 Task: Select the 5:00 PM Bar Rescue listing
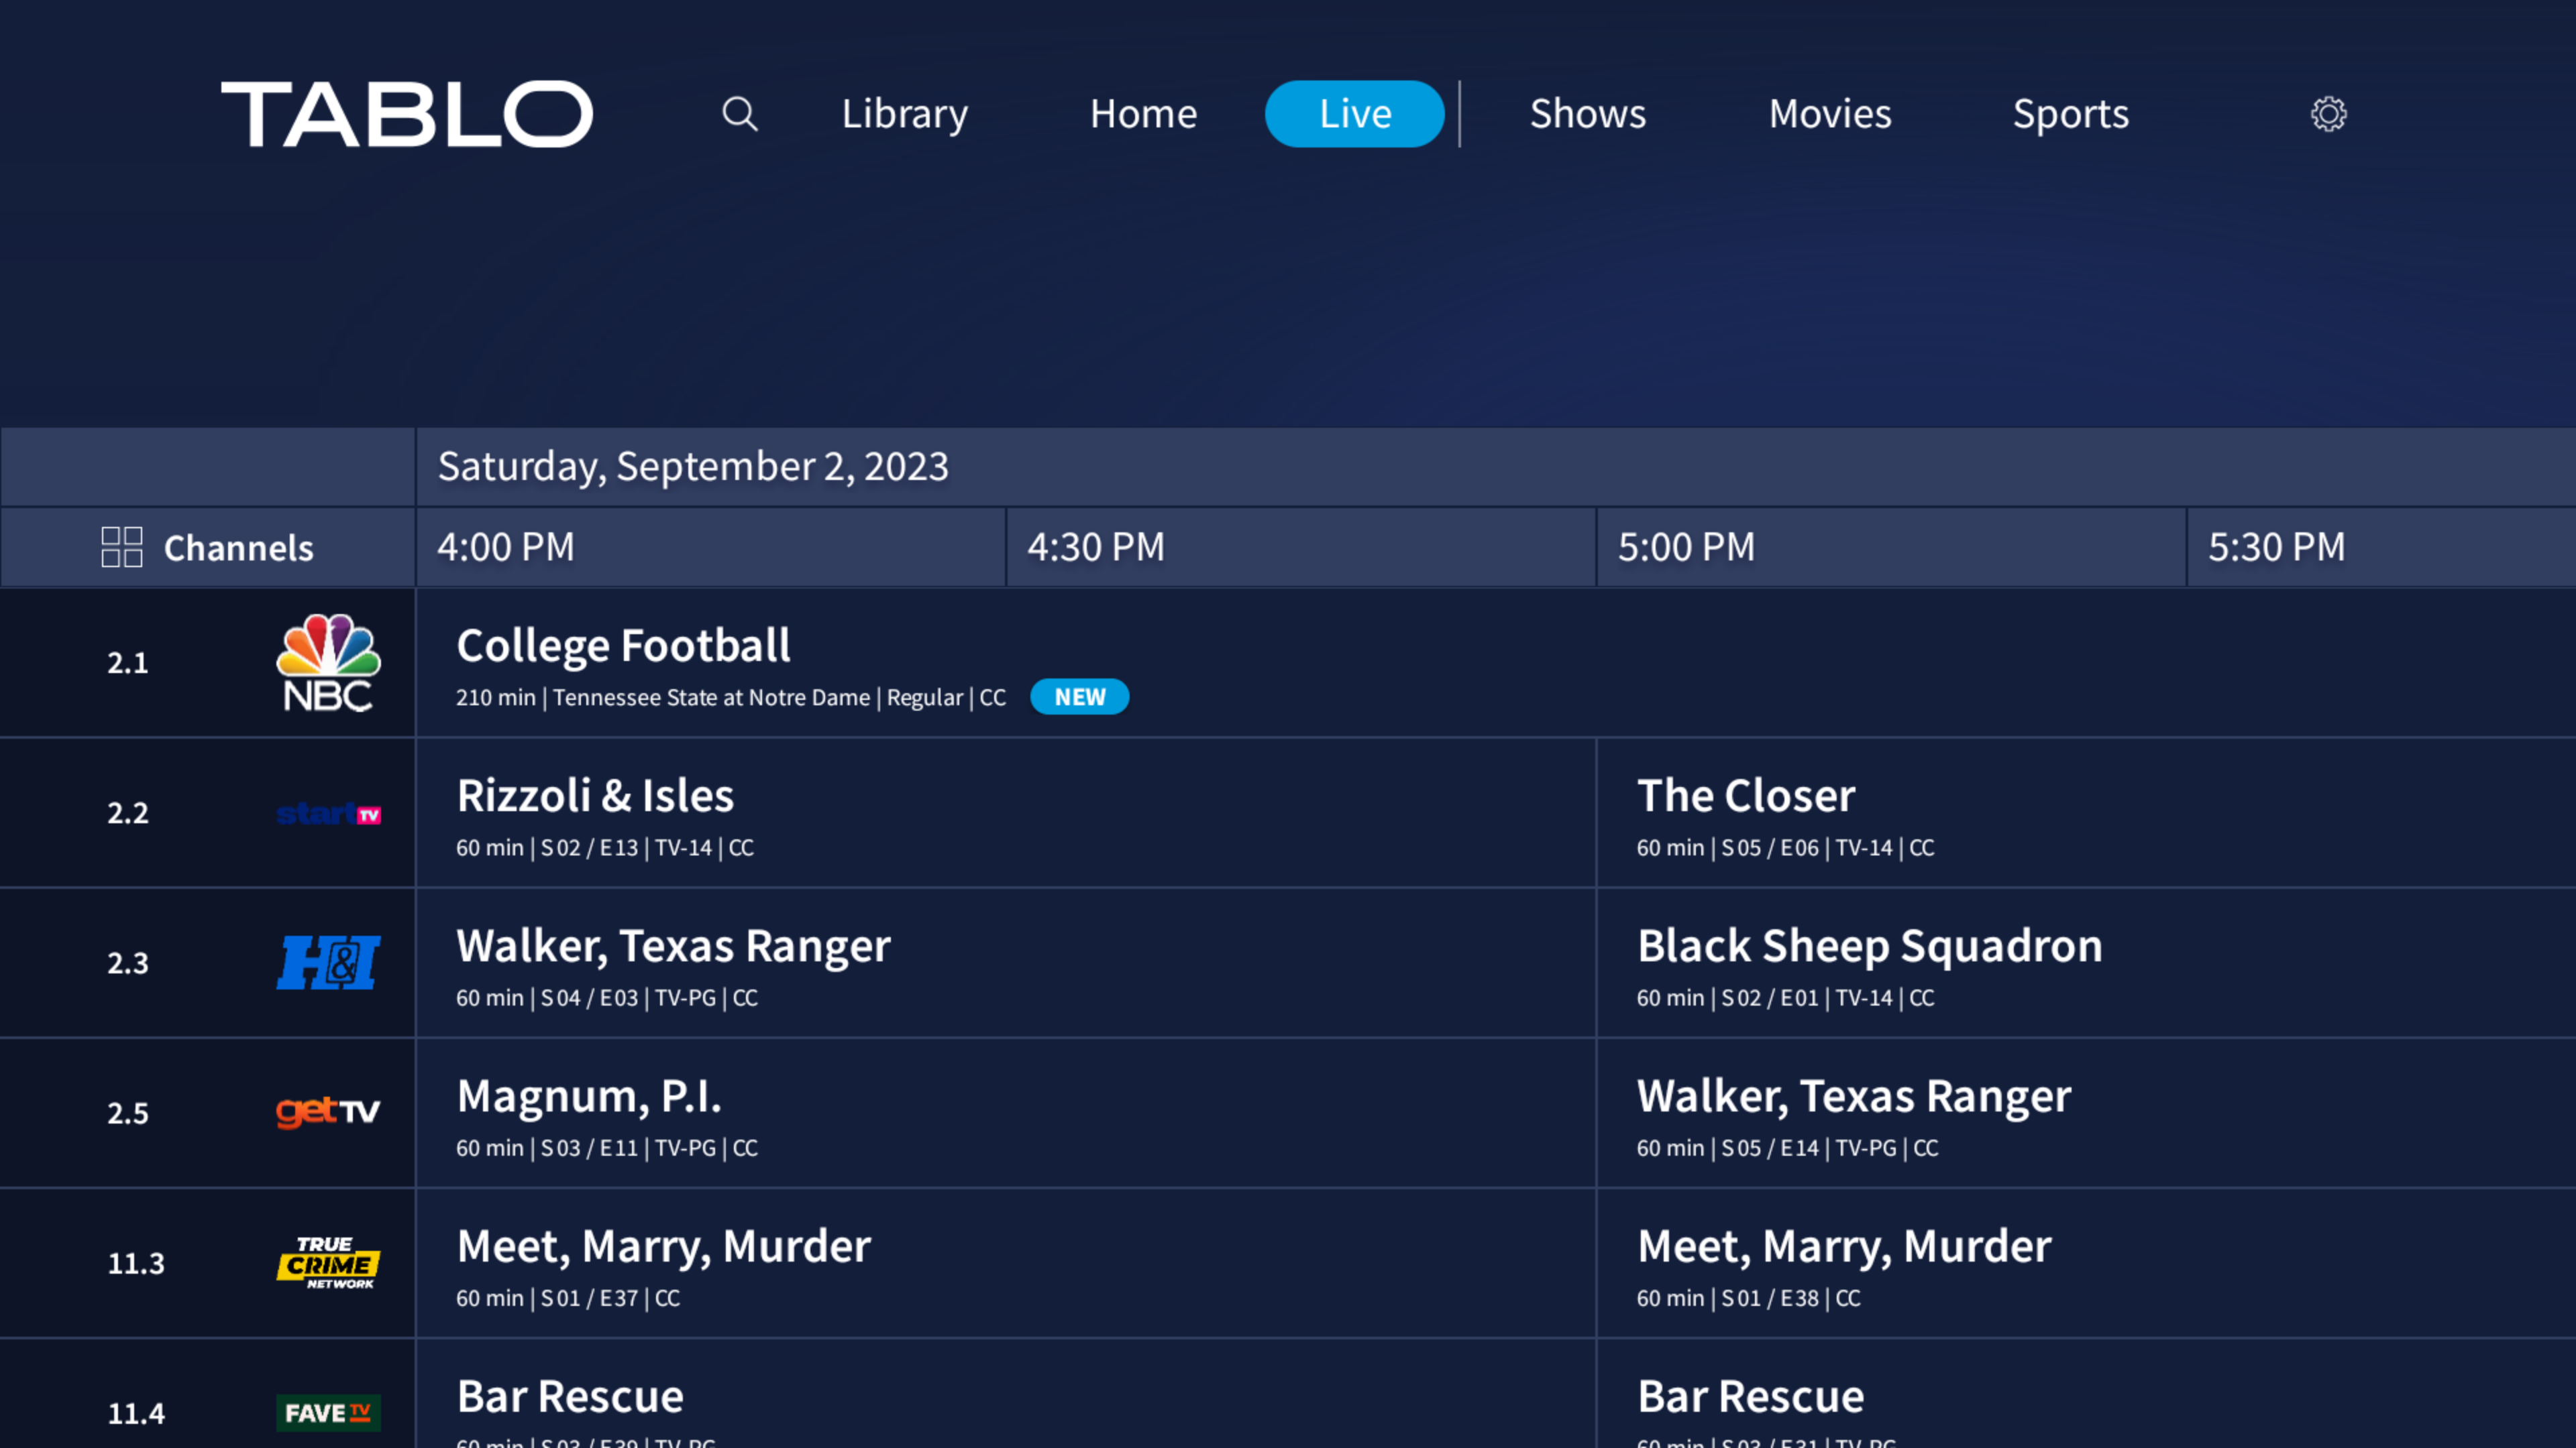click(2087, 1395)
